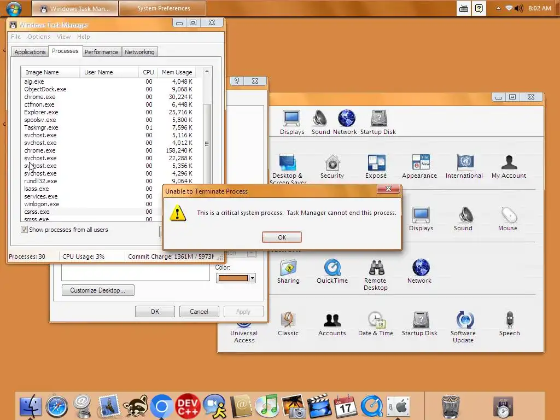560x420 pixels.
Task: Click the on-screen keyboard tray icon
Action: [x=464, y=8]
